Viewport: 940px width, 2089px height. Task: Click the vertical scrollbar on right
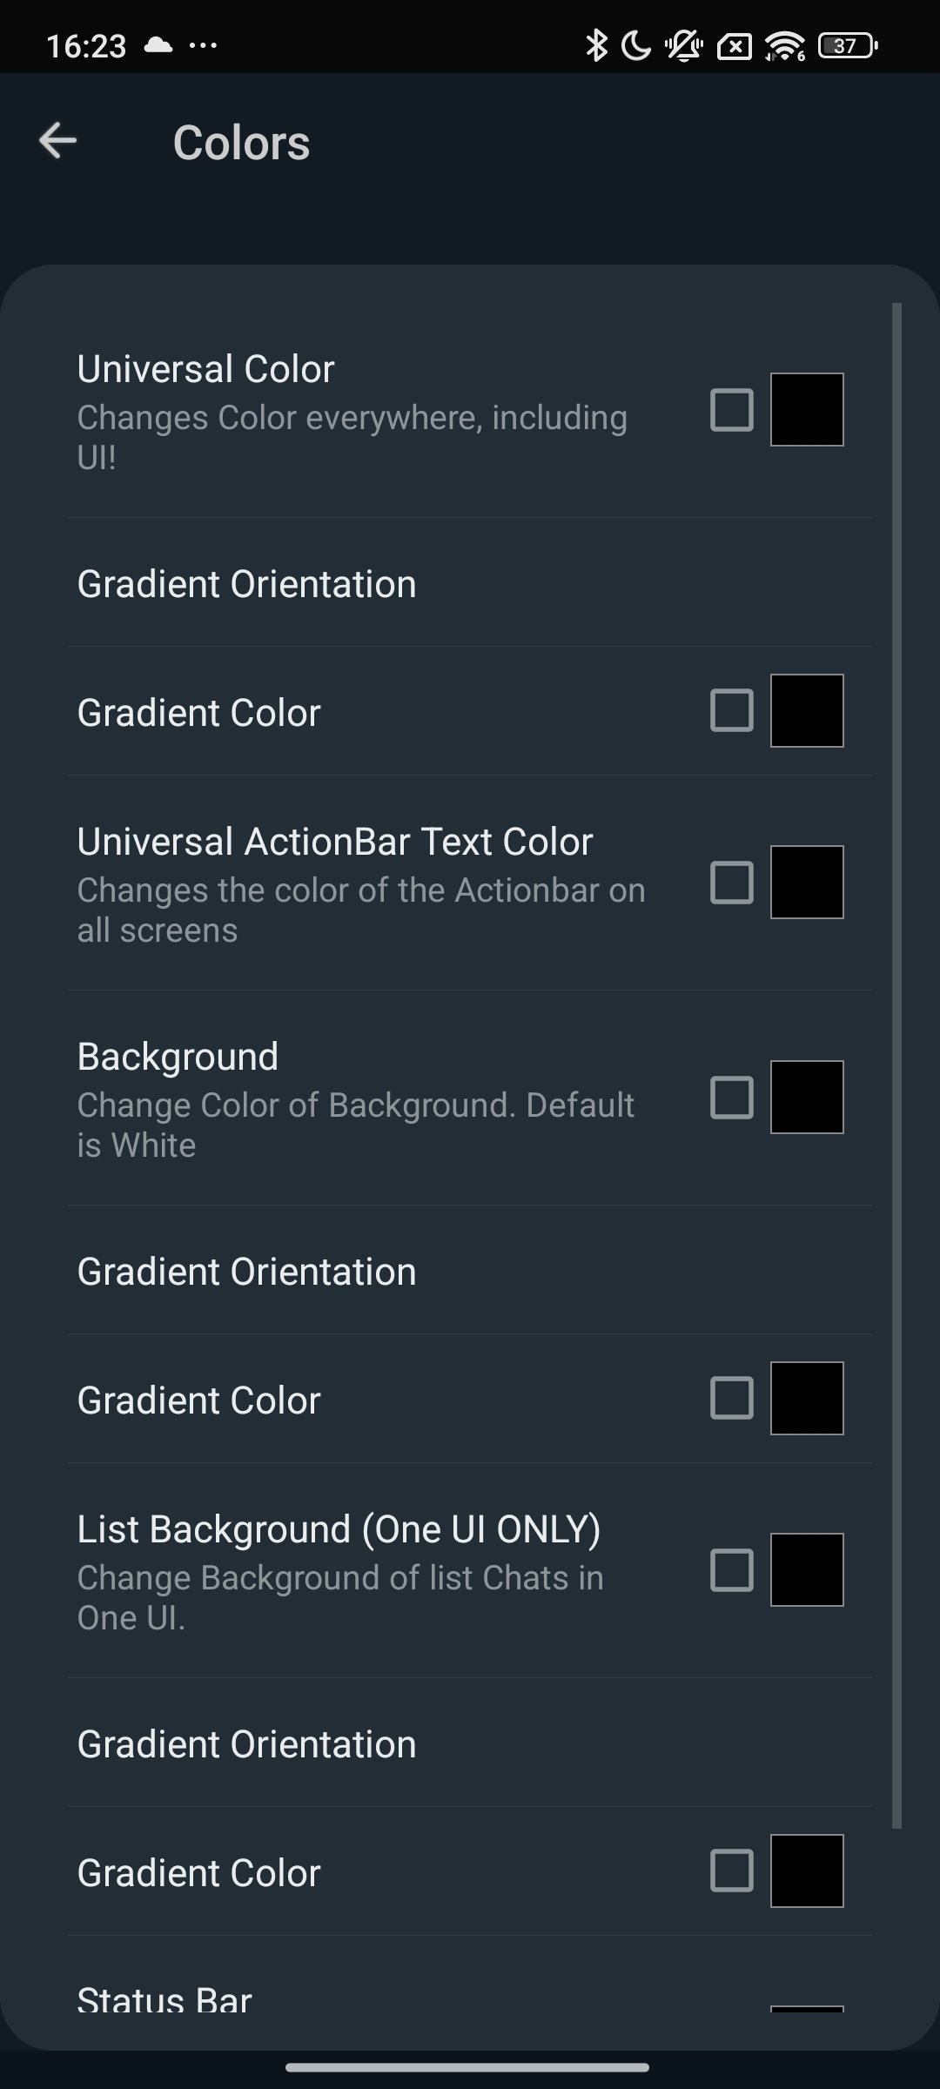(896, 1065)
